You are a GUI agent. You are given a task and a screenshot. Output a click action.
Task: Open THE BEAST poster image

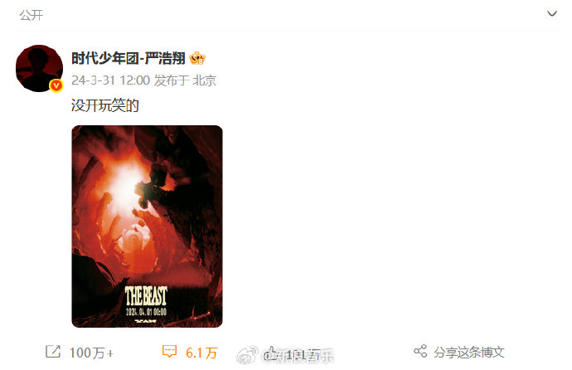tap(147, 226)
